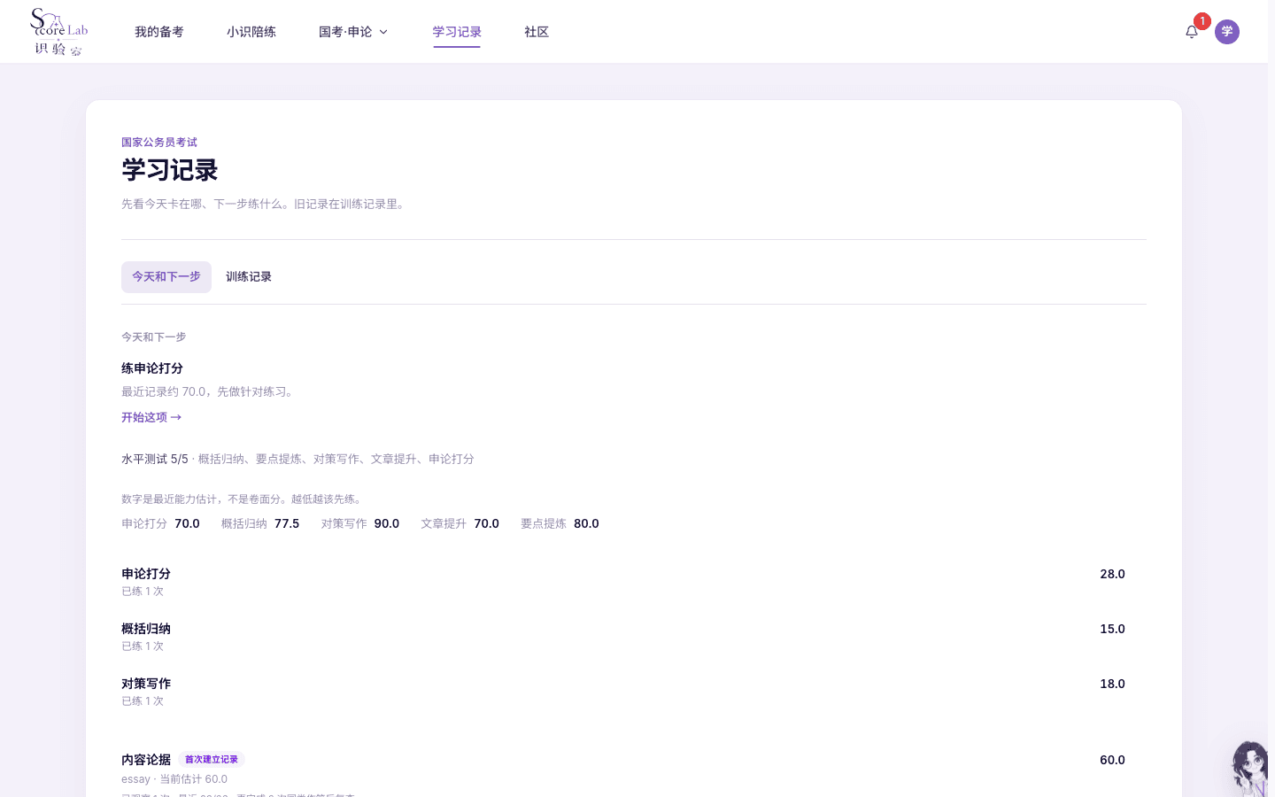The image size is (1275, 797).
Task: Open the purple user avatar menu
Action: (x=1227, y=32)
